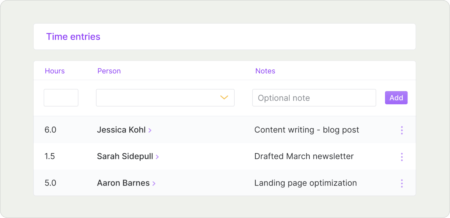Image resolution: width=450 pixels, height=218 pixels.
Task: Click the chevron beside Aaron Barnes
Action: (154, 183)
